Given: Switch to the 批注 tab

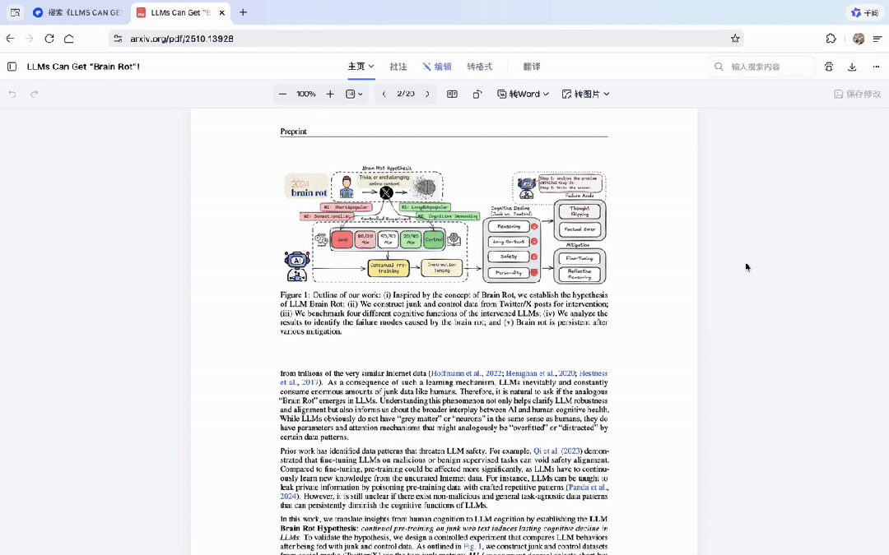Looking at the screenshot, I should tap(398, 67).
